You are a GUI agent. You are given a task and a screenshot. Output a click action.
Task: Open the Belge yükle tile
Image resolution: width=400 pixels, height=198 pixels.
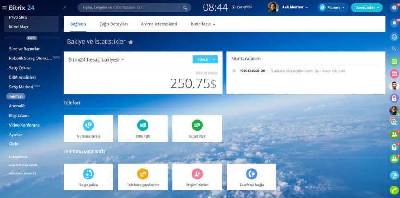click(88, 177)
